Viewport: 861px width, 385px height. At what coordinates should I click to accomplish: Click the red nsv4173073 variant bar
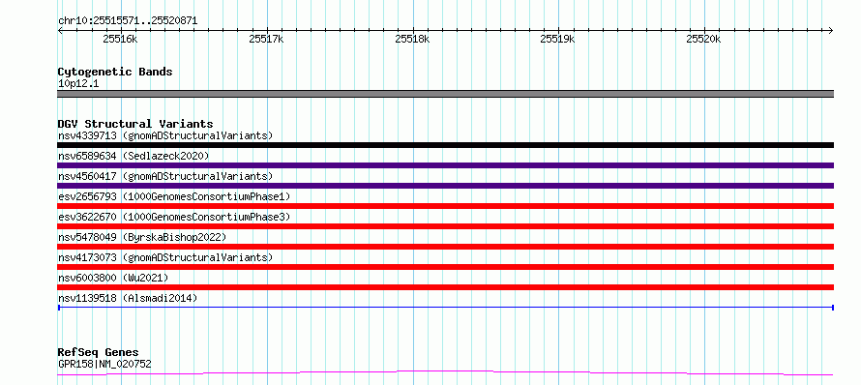[x=445, y=267]
